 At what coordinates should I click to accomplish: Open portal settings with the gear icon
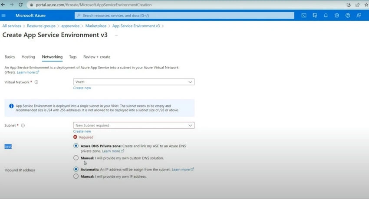click(x=337, y=16)
